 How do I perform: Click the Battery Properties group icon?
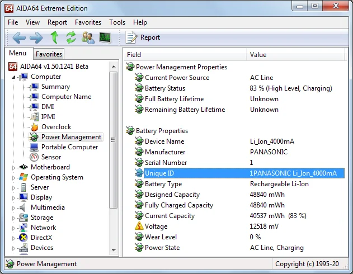130,130
